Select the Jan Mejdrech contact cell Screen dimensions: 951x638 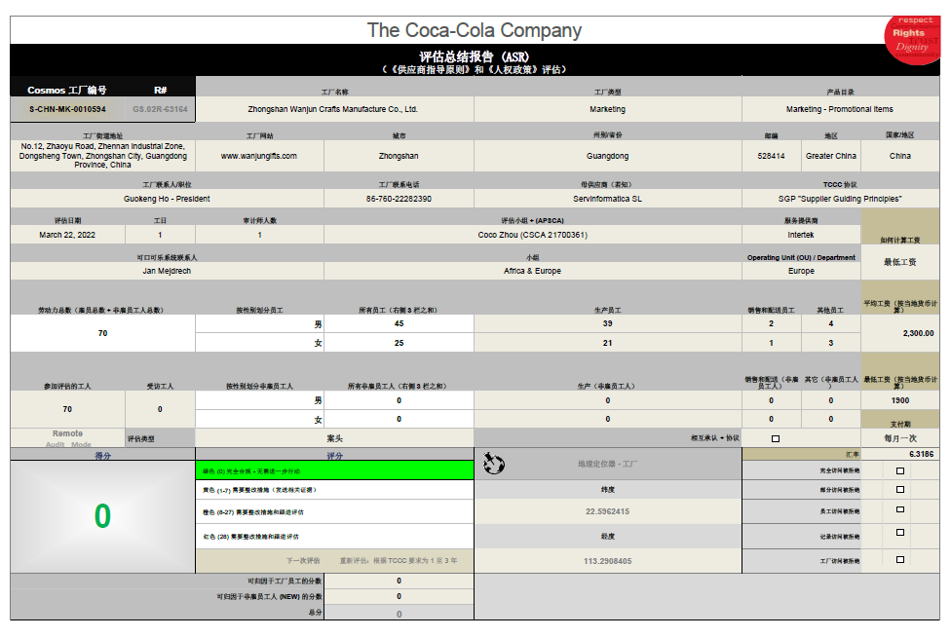point(167,271)
